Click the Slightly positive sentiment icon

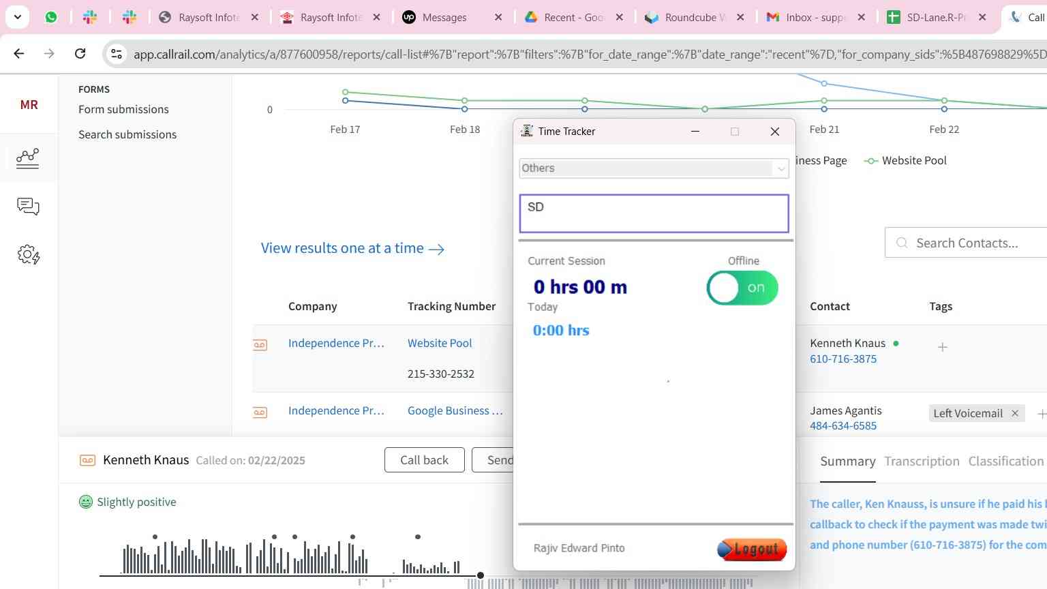[86, 502]
